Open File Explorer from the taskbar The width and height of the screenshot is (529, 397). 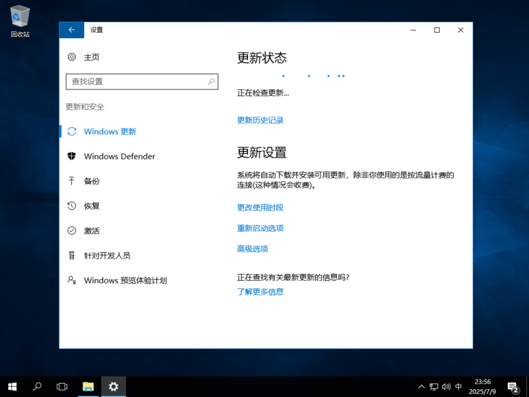(88, 387)
